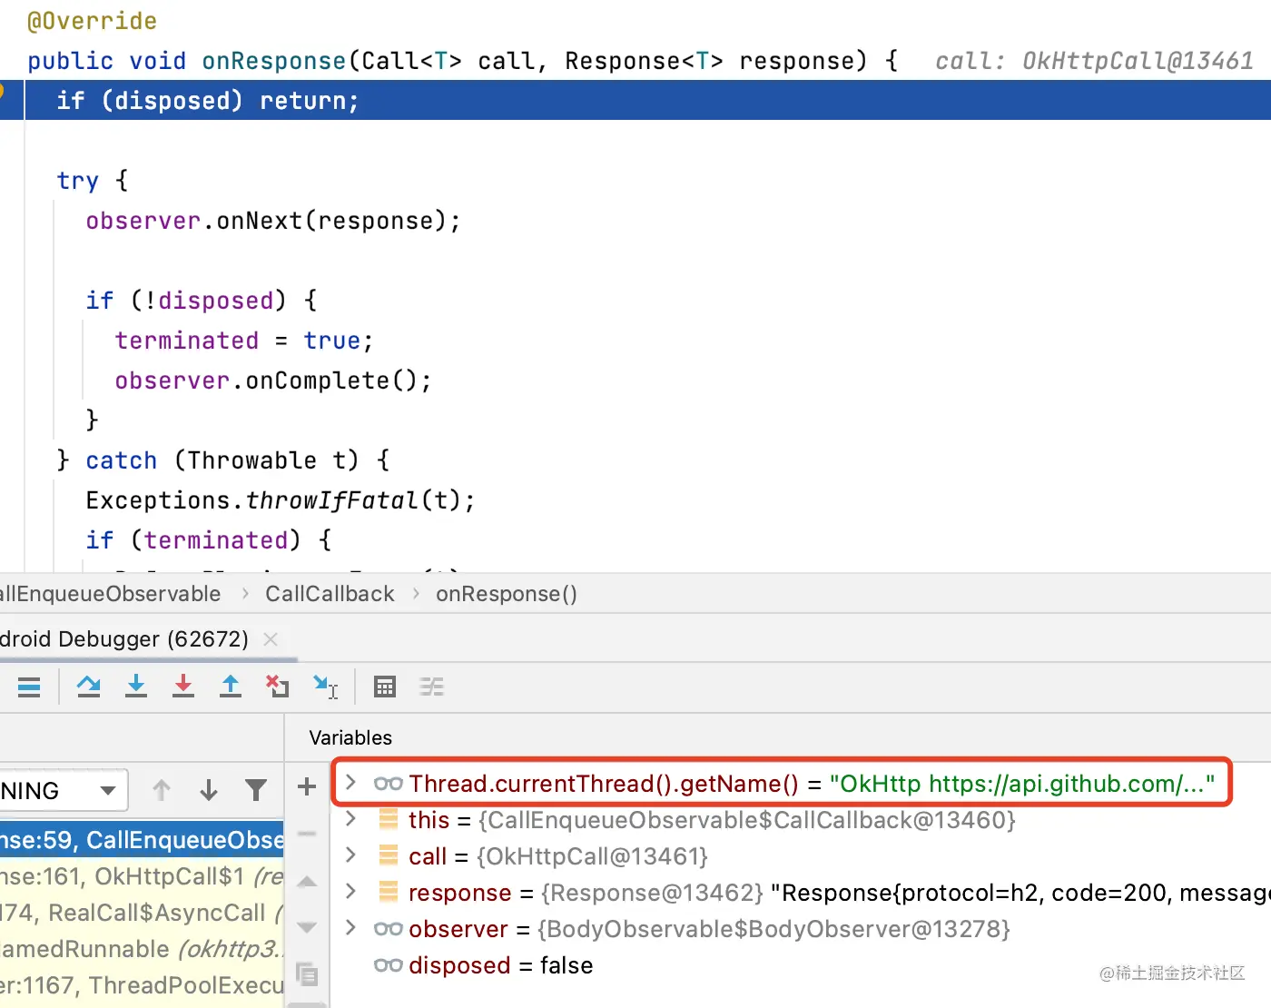
Task: Click the "observer.onNext(response);" code line
Action: point(273,221)
